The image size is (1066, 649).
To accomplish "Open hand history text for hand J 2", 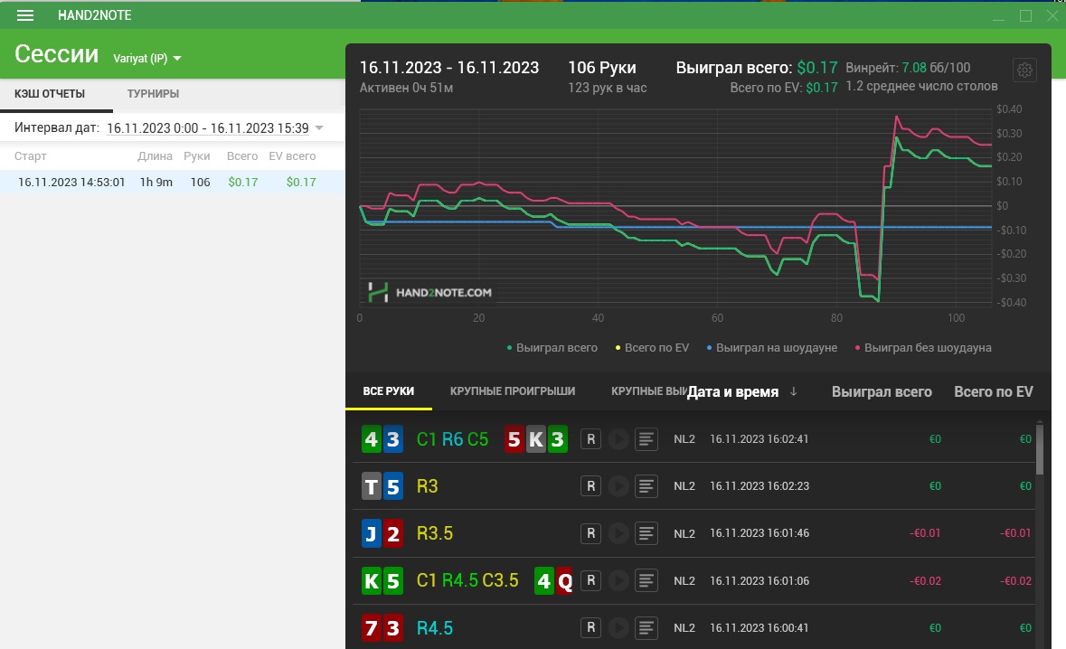I will click(646, 533).
